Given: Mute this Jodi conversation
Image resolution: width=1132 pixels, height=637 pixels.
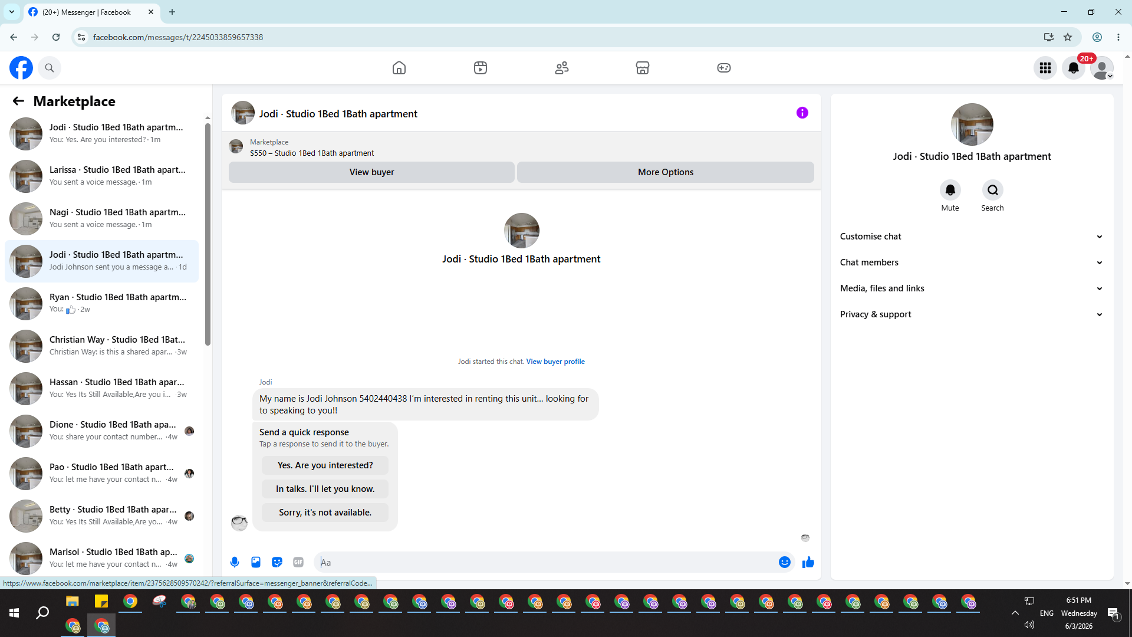Looking at the screenshot, I should 950,190.
